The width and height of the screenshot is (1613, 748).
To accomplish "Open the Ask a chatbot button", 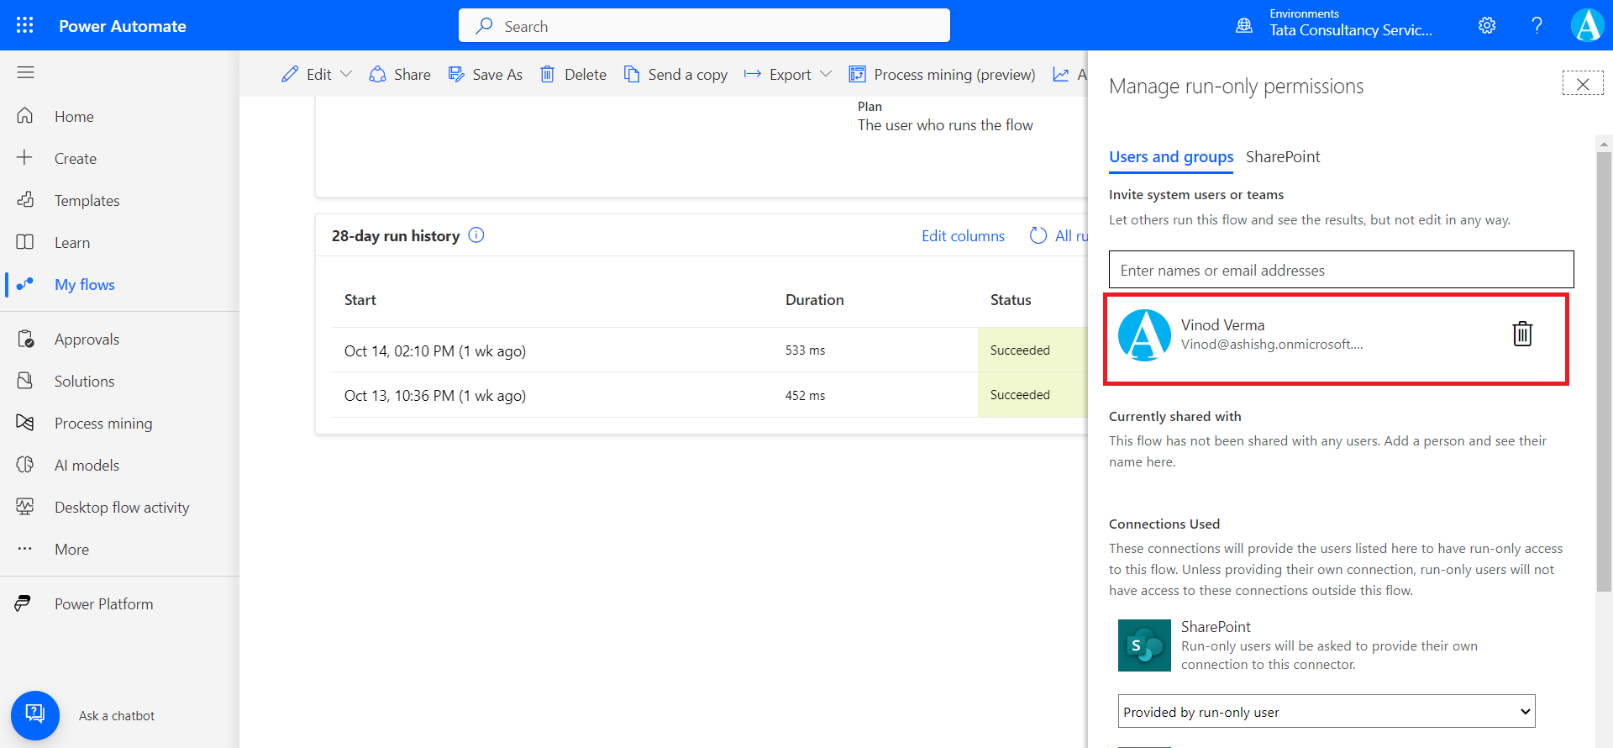I will click(35, 715).
